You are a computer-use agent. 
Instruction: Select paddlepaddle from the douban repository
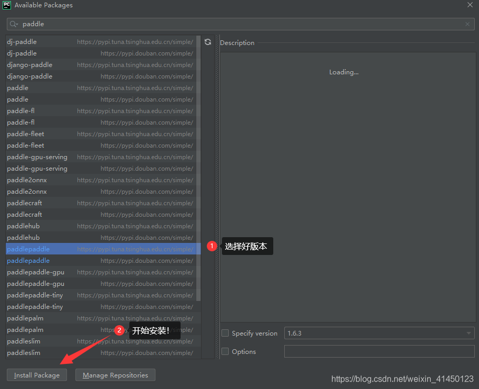pos(101,261)
